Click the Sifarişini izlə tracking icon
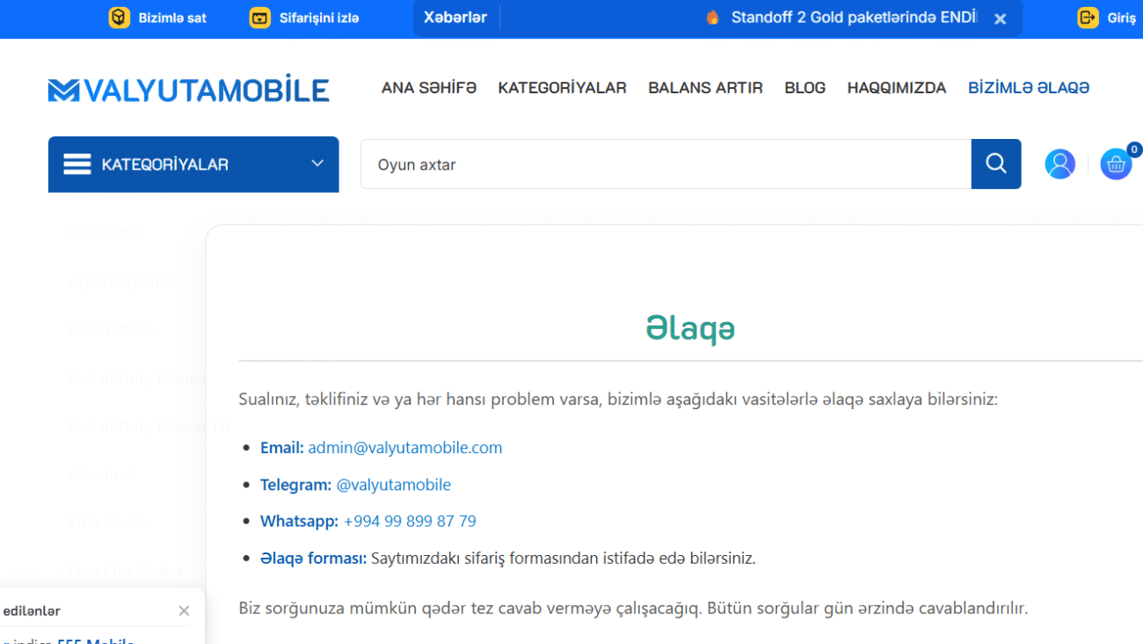The width and height of the screenshot is (1143, 644). 259,18
